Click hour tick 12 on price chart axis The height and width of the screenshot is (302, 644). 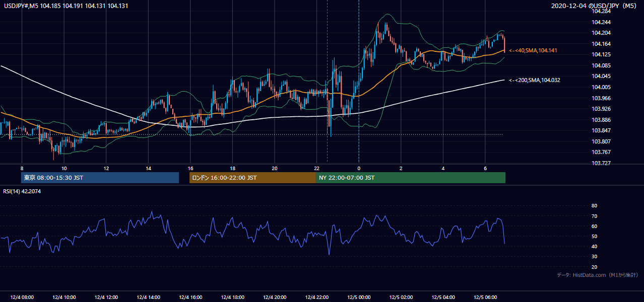click(106, 168)
